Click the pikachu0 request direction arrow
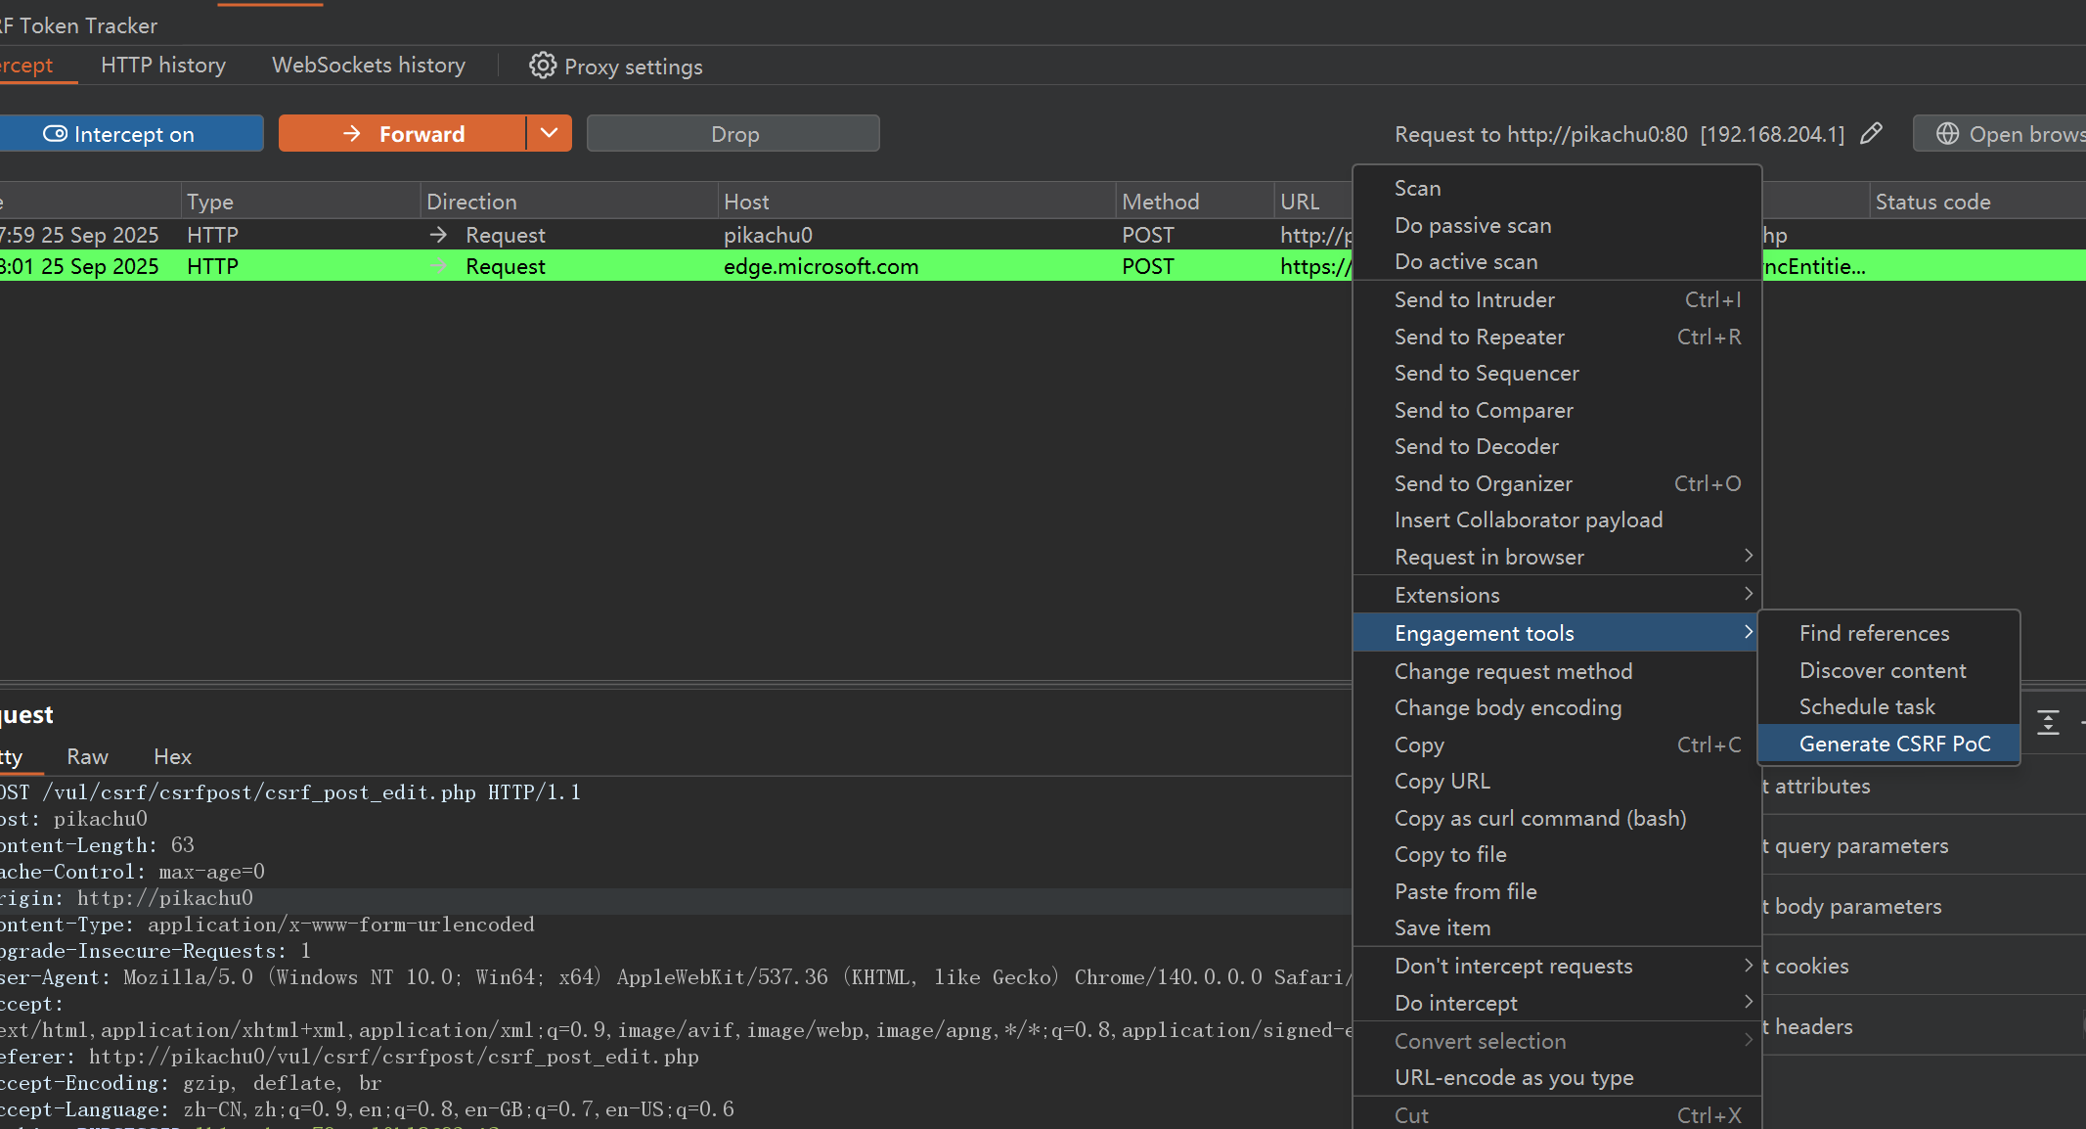Screen dimensions: 2086x1129 coord(438,235)
